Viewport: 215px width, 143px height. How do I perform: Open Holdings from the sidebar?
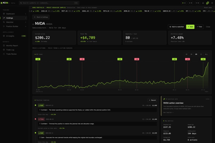[x=14, y=18]
